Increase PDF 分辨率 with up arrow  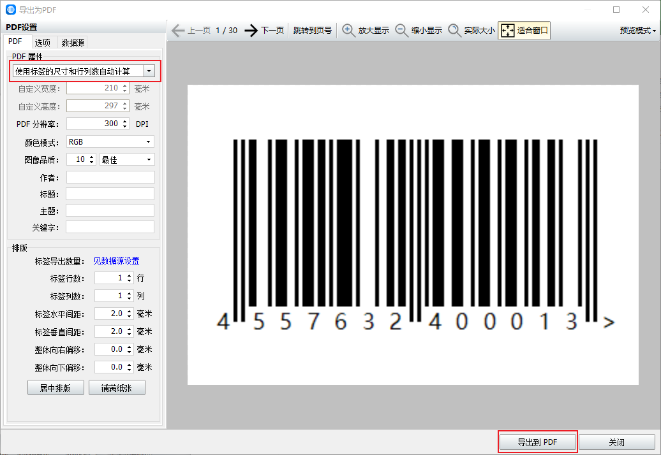(125, 121)
